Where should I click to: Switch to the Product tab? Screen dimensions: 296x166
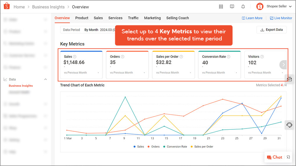tap(82, 18)
